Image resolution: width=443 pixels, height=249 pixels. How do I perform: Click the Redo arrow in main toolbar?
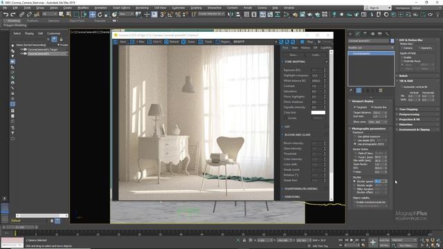click(x=13, y=15)
